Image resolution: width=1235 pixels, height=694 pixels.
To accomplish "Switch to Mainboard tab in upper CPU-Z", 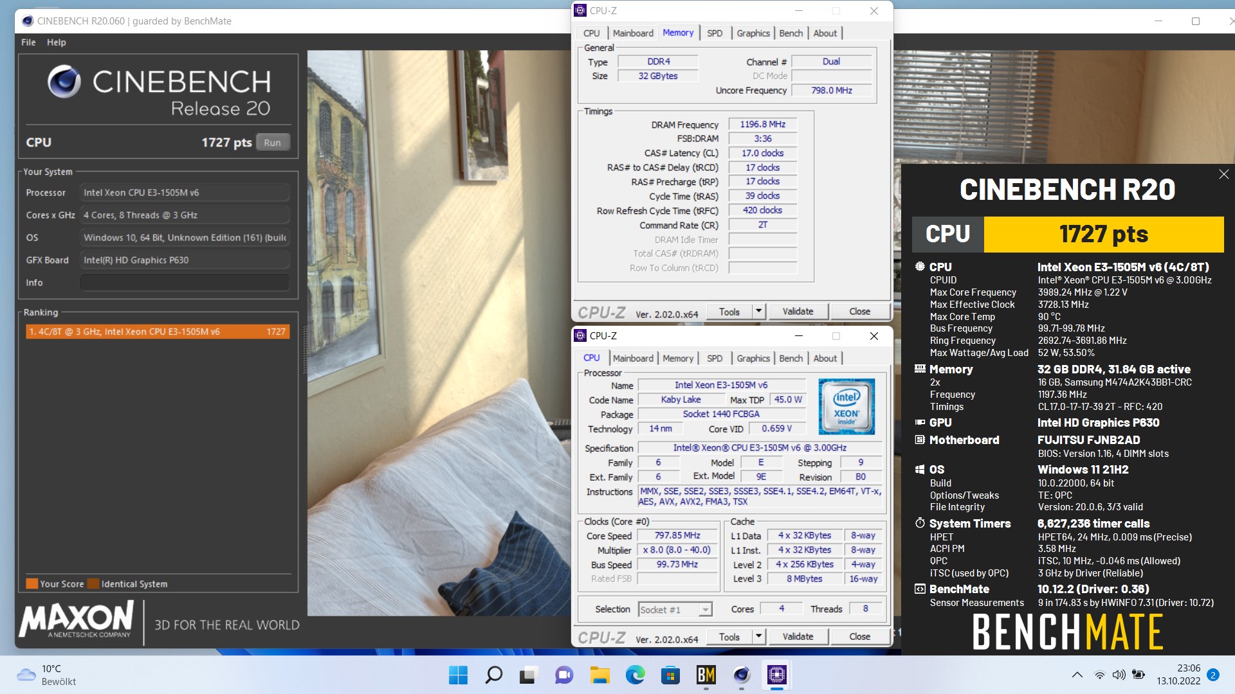I will click(x=633, y=33).
